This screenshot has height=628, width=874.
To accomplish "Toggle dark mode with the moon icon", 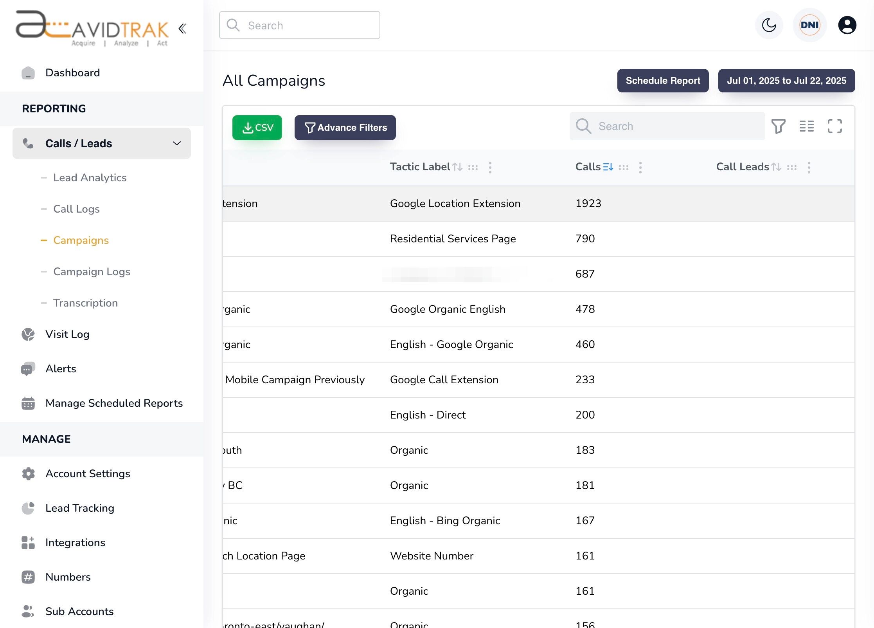I will pos(768,25).
